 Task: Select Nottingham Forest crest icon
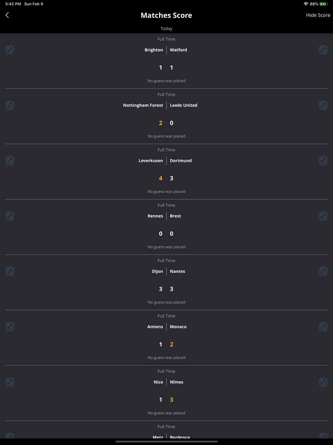click(10, 105)
